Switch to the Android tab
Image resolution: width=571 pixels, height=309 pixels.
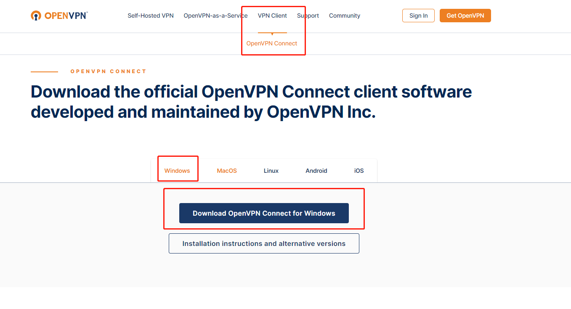316,171
